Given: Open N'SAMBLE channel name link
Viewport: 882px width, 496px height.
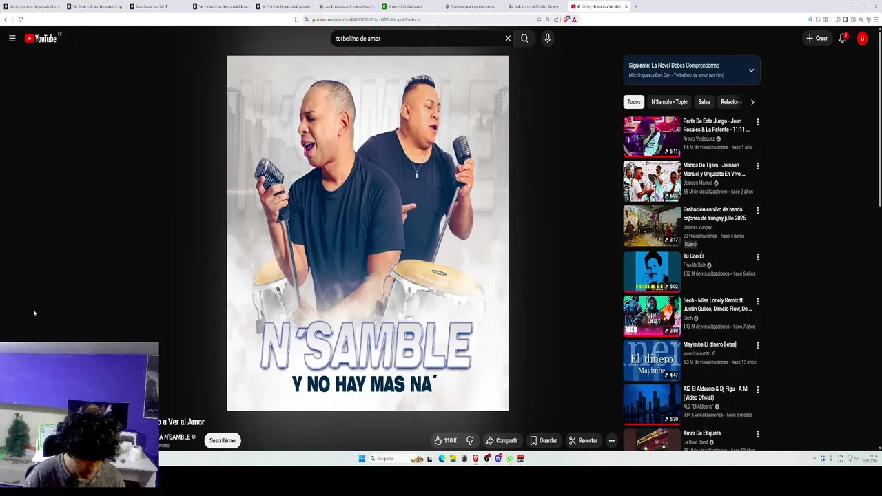Looking at the screenshot, I should pos(175,437).
